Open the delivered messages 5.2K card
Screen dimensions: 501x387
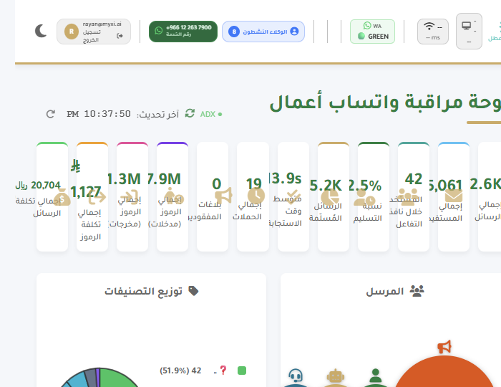point(334,196)
